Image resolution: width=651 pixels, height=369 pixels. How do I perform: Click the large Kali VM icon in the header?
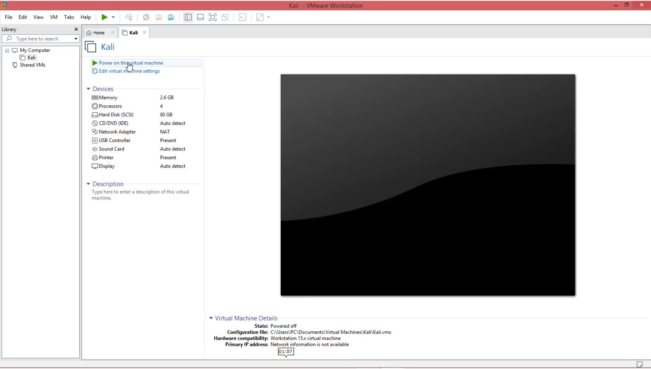coord(90,47)
